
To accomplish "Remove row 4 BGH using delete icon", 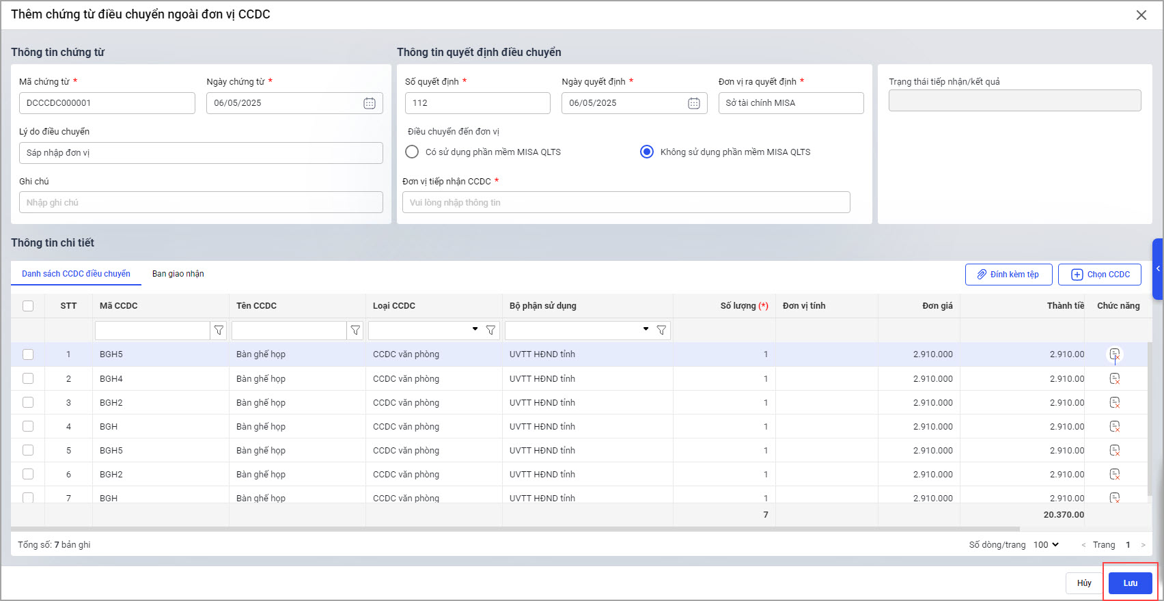I will (1114, 427).
